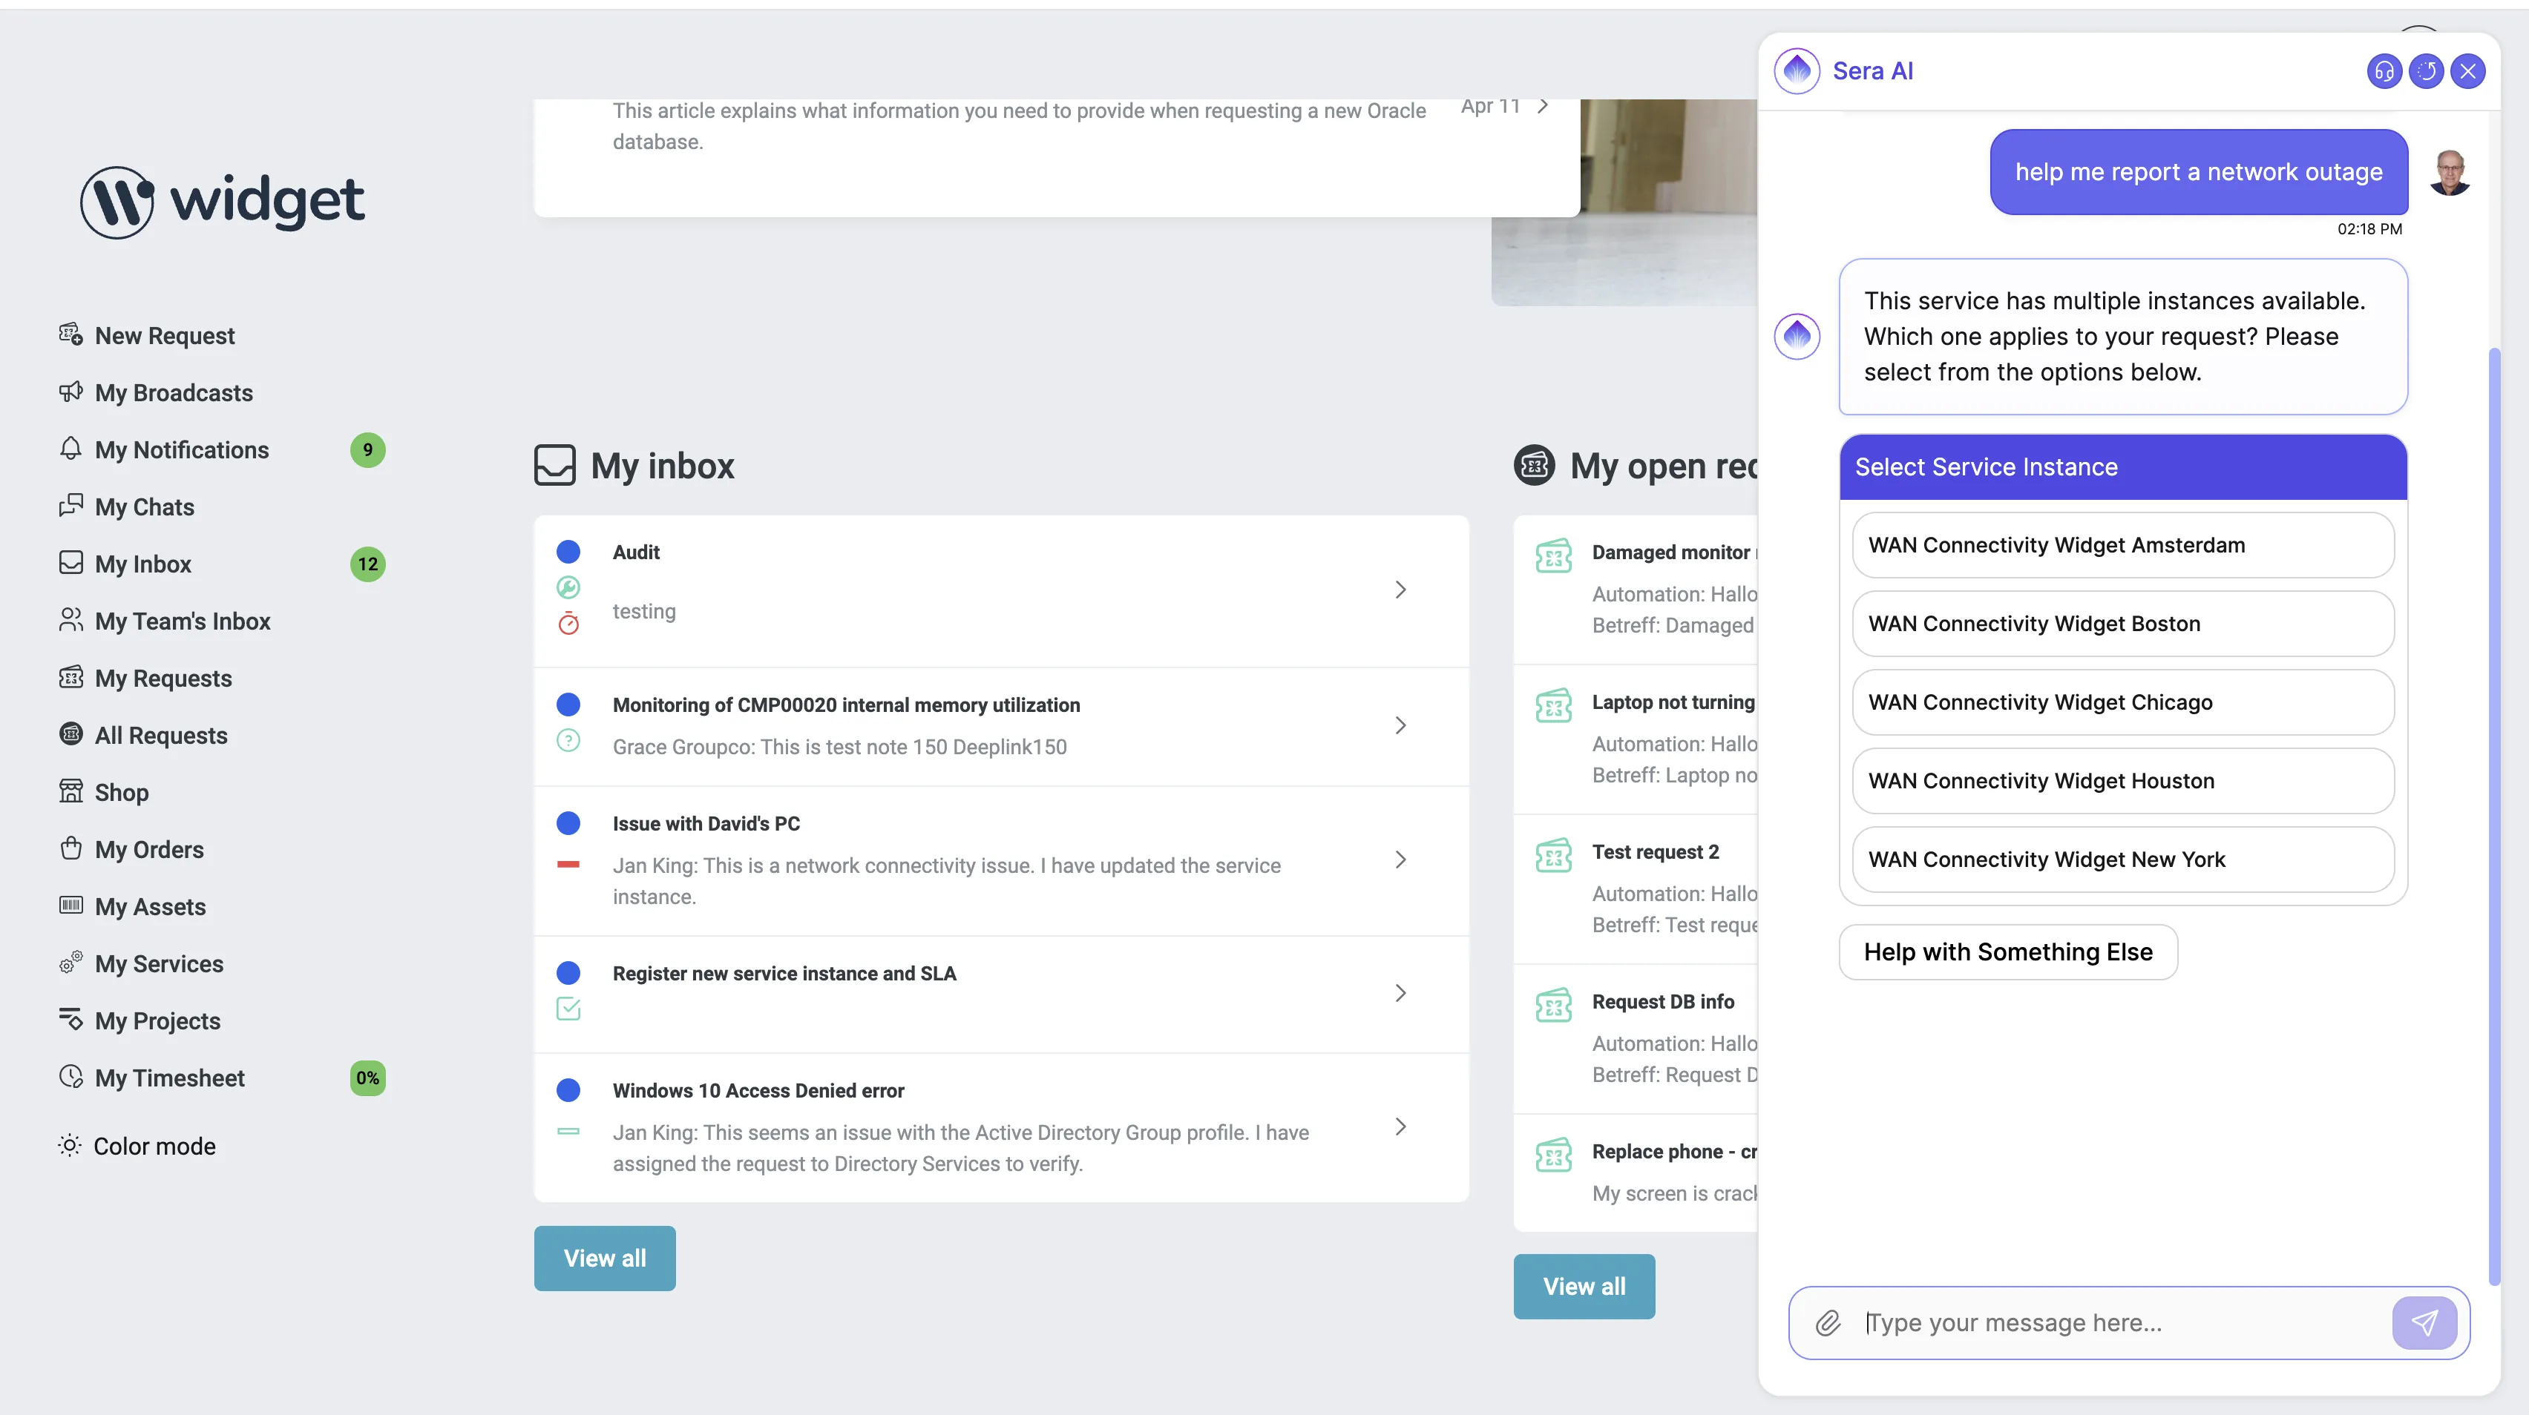Choose WAN Connectivity Widget Chicago
Image resolution: width=2529 pixels, height=1415 pixels.
click(2122, 702)
